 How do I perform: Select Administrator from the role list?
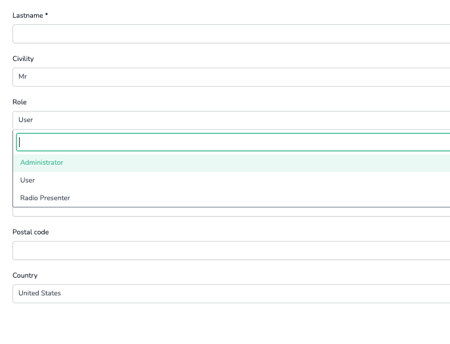[x=232, y=163]
